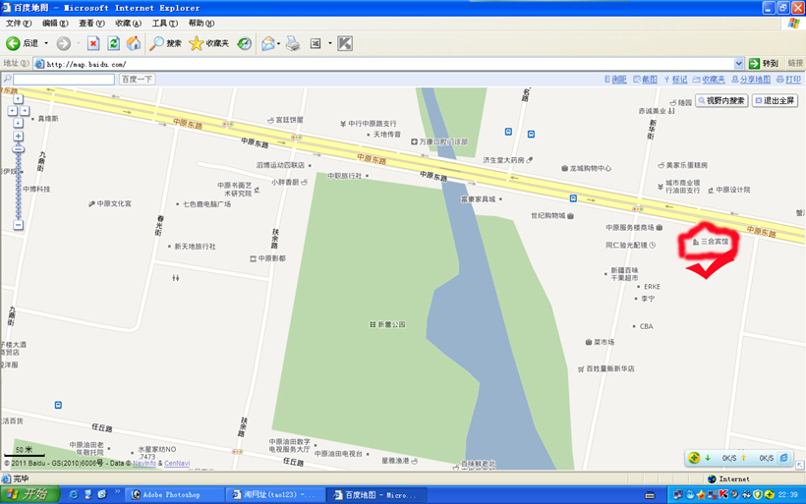The height and width of the screenshot is (504, 806).
Task: Click the grey forward arrow button
Action: (63, 43)
